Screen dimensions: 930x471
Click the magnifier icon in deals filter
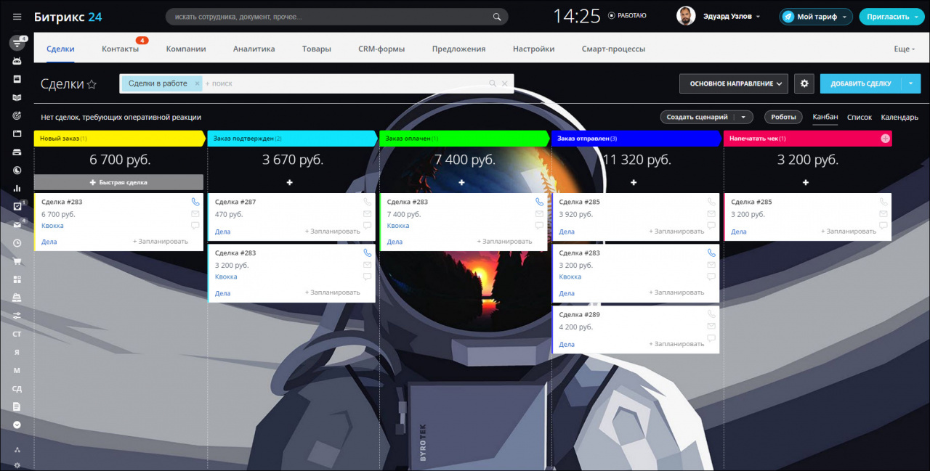point(493,83)
